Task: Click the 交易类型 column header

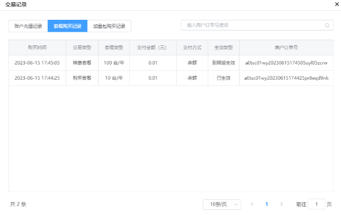Action: coord(82,48)
